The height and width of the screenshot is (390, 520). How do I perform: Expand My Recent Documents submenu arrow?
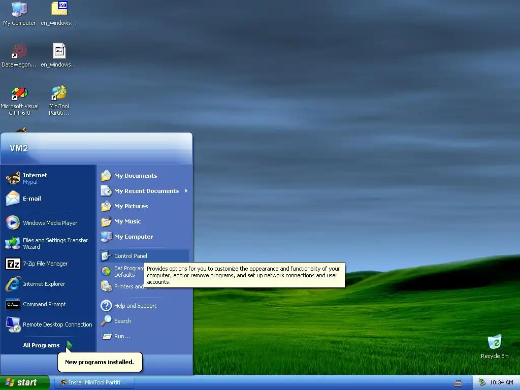tap(186, 191)
